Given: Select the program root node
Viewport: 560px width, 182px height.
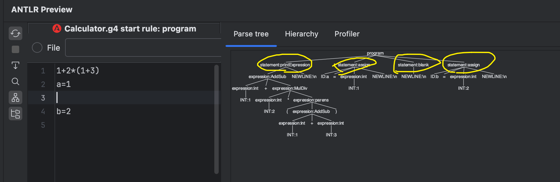Looking at the screenshot, I should point(375,53).
